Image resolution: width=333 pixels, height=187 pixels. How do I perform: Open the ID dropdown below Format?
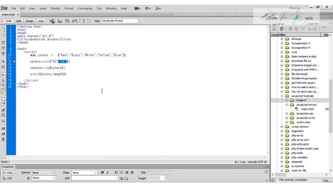point(44,178)
